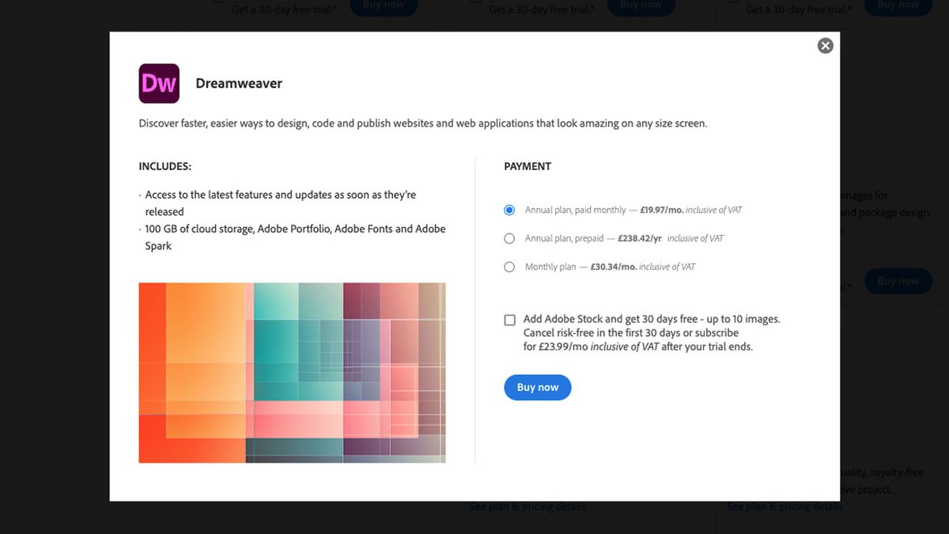
Task: Select the "Annual plan, paid monthly" option
Action: (509, 210)
